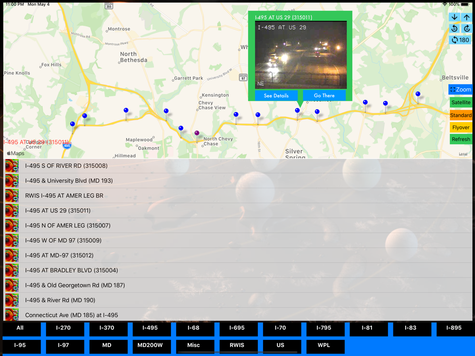
Task: Tap the blue Zoom button
Action: coord(460,90)
